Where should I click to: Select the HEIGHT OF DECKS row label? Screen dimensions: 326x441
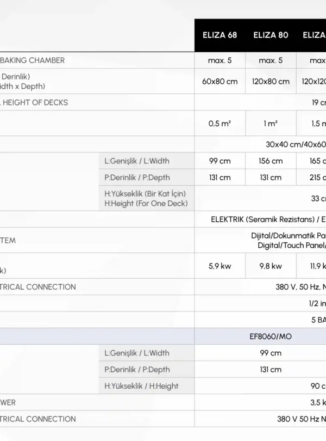[x=36, y=102]
